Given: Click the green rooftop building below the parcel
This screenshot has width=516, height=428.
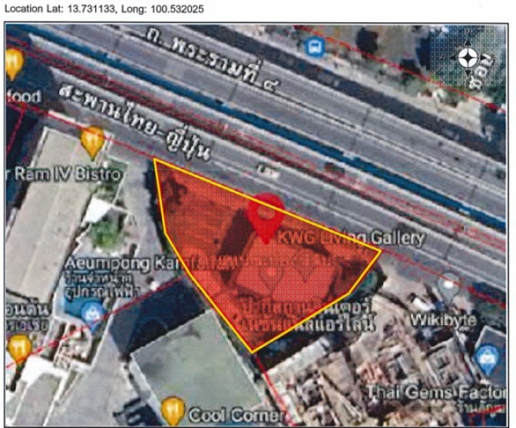Looking at the screenshot, I should coord(192,361).
